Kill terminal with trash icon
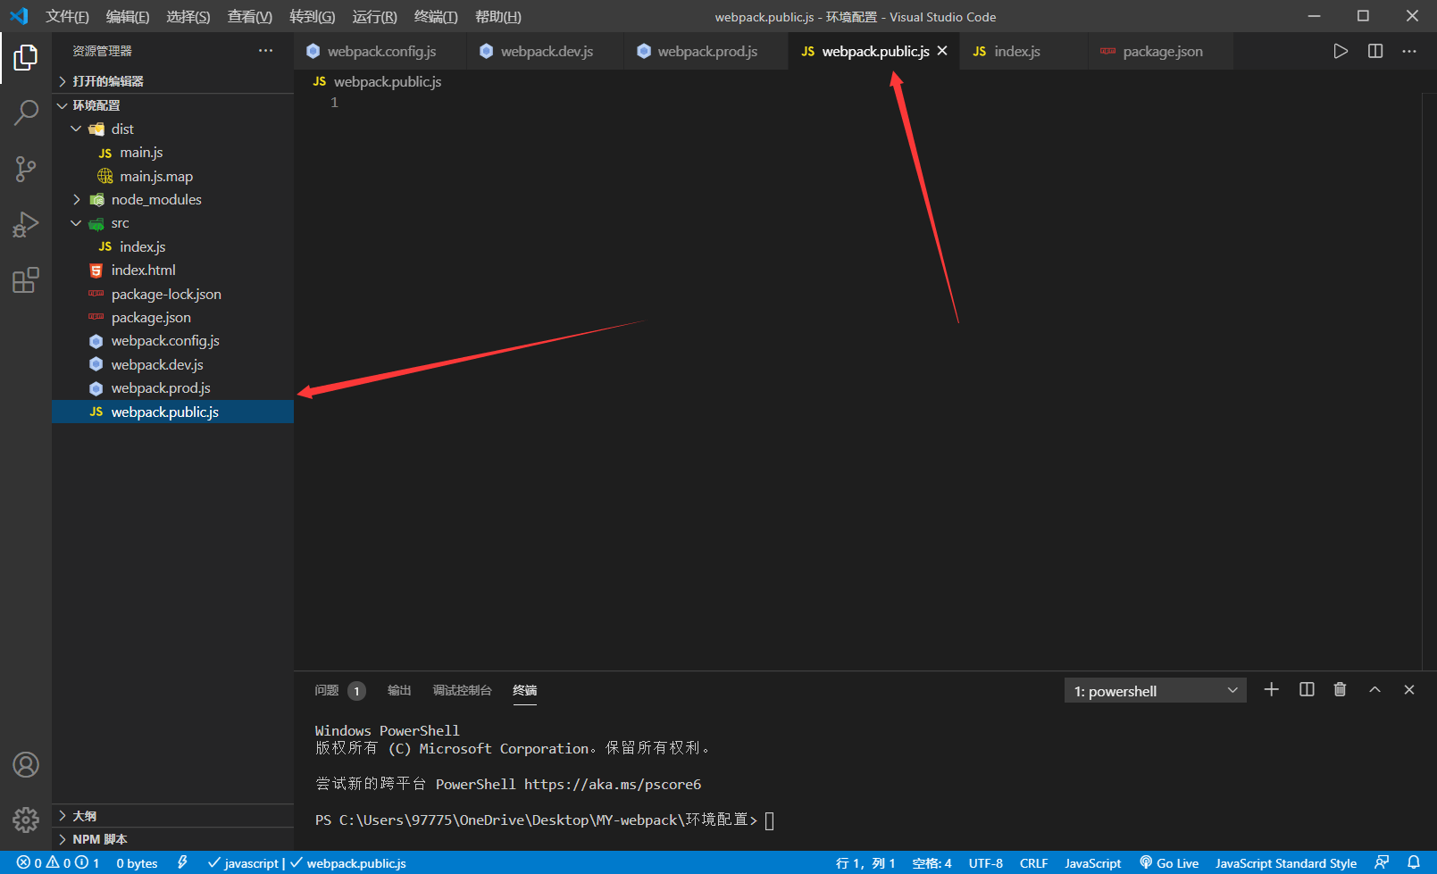This screenshot has height=874, width=1437. [1340, 689]
